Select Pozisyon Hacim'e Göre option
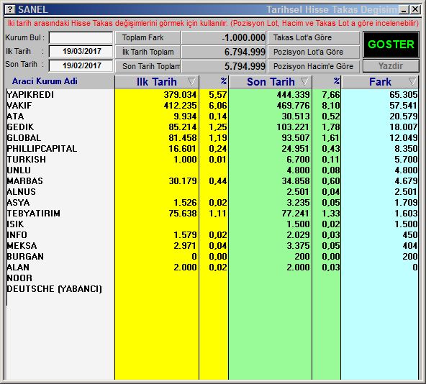Viewport: 426px width, 384px height. click(x=314, y=66)
